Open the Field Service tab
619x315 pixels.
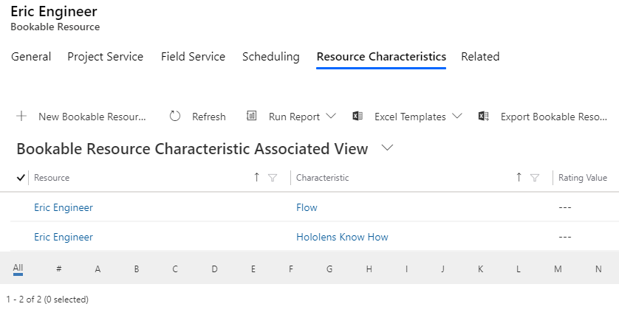coord(193,57)
